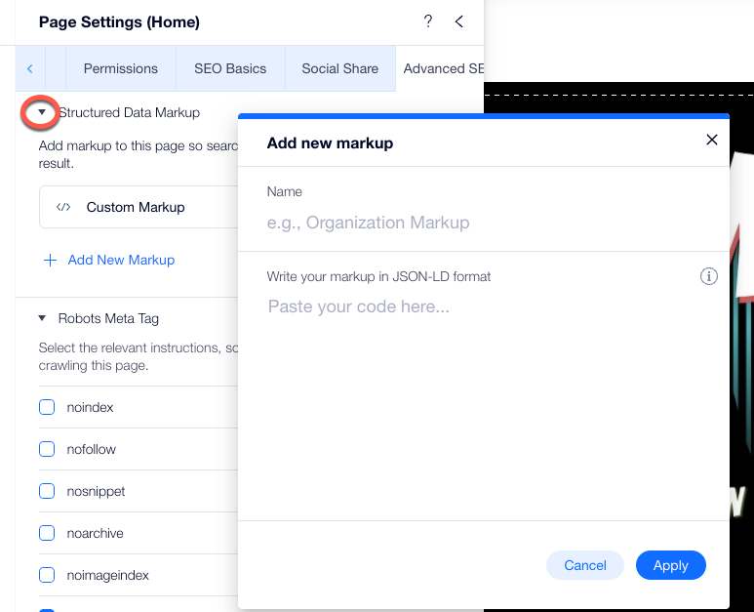Open the SEO Basics tab
The height and width of the screenshot is (612, 754).
[x=230, y=68]
